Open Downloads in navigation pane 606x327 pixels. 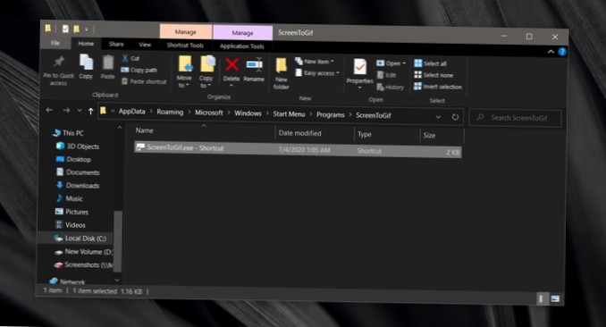point(78,186)
